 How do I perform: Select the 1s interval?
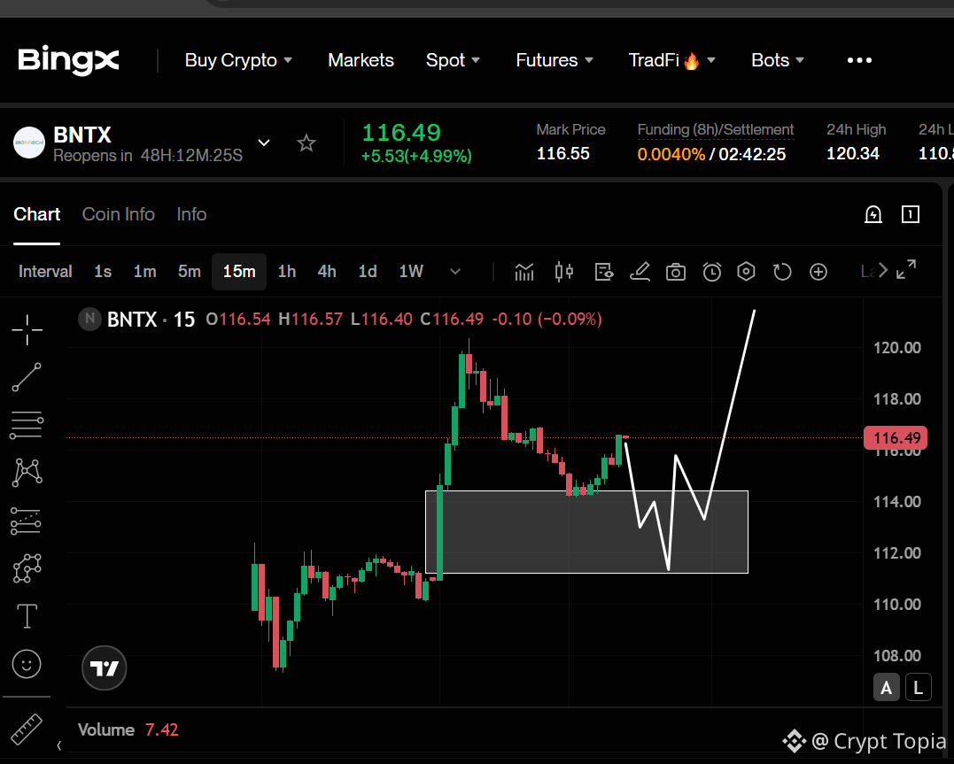(x=103, y=271)
